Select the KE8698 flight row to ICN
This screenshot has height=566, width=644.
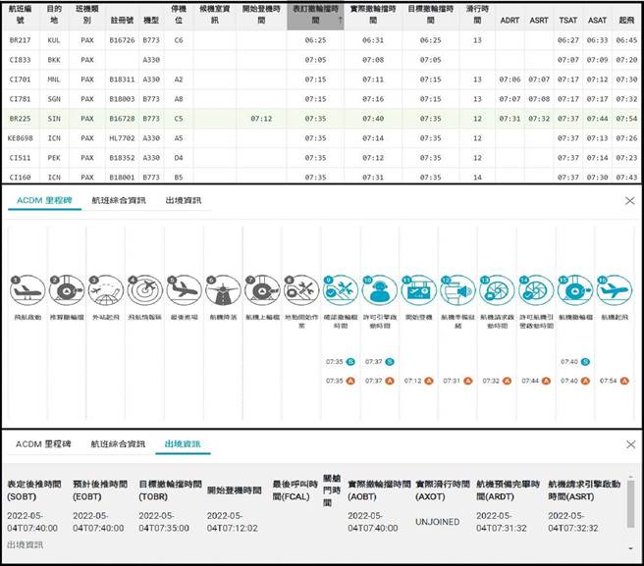point(295,138)
